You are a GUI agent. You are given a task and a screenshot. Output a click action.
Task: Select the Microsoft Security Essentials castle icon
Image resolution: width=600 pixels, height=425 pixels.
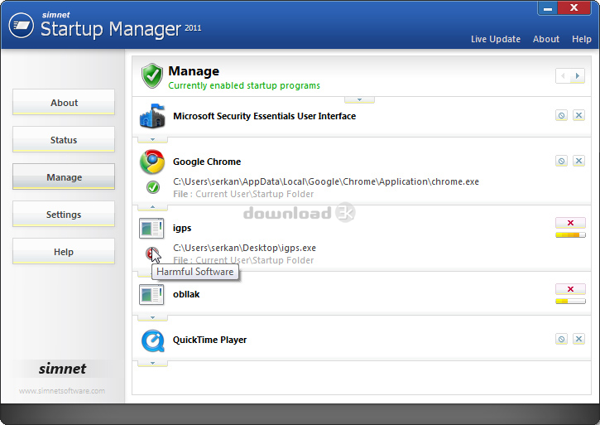coord(152,116)
